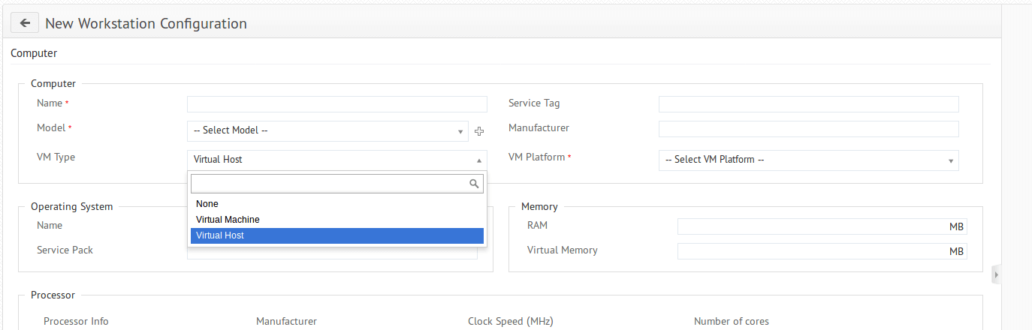This screenshot has height=330, width=1032.
Task: Focus the Virtual Memory field
Action: click(811, 252)
